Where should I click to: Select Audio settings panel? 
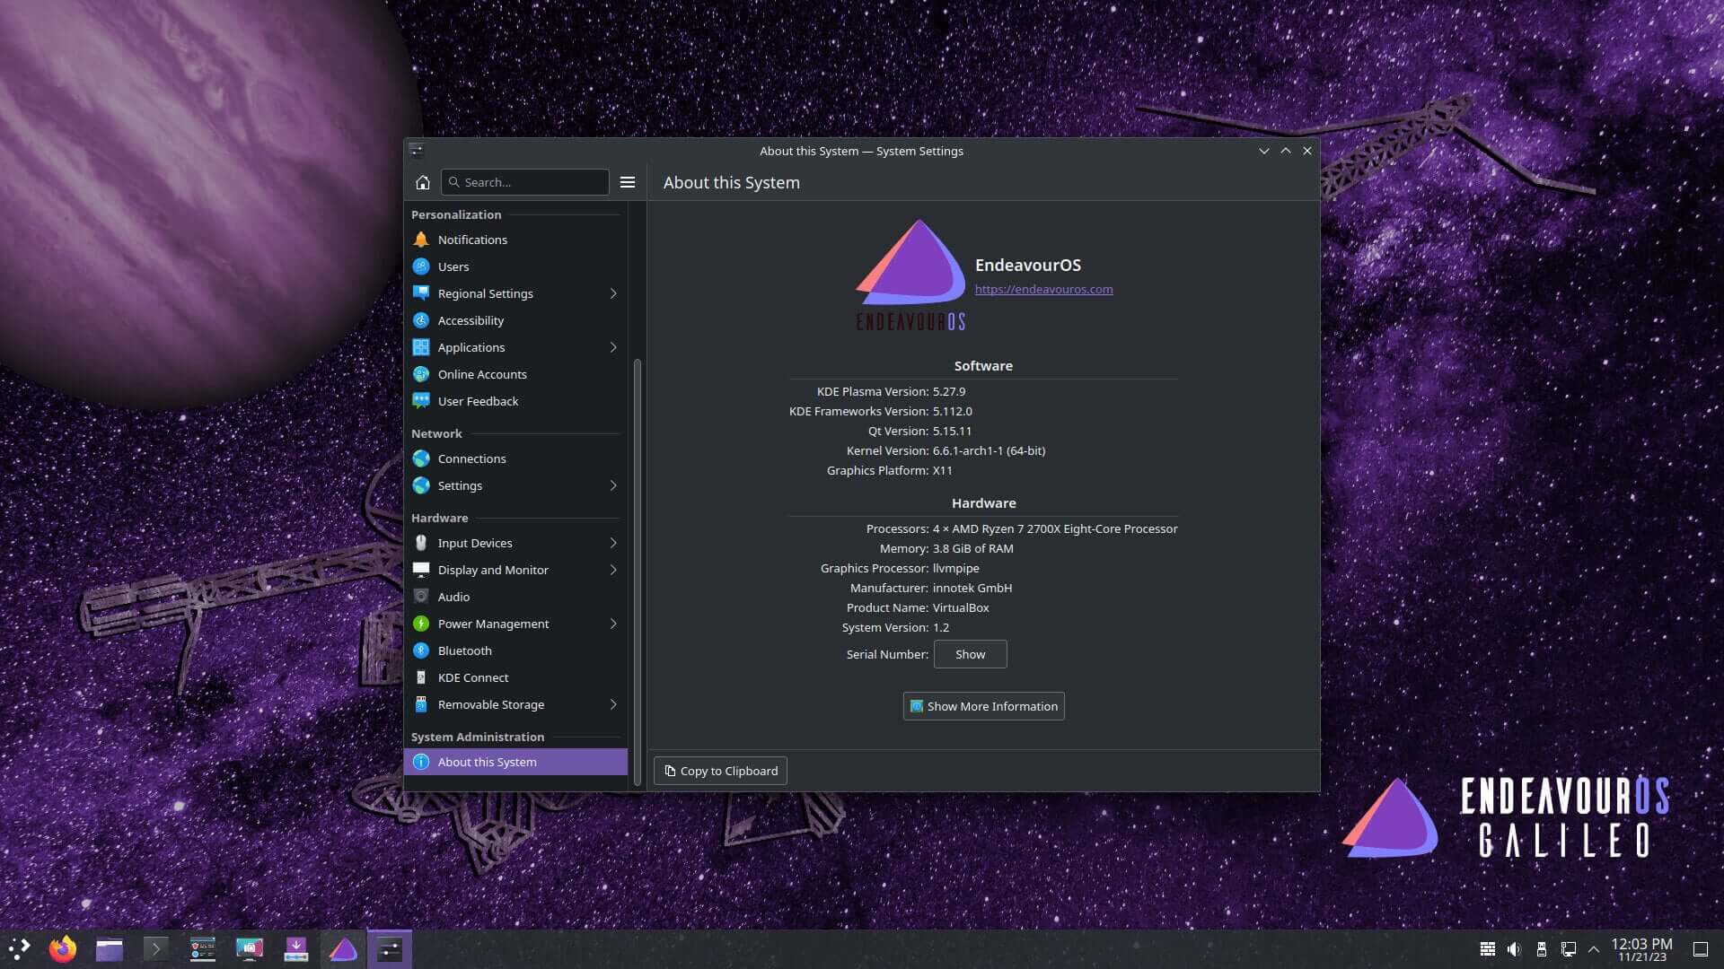[x=453, y=597]
